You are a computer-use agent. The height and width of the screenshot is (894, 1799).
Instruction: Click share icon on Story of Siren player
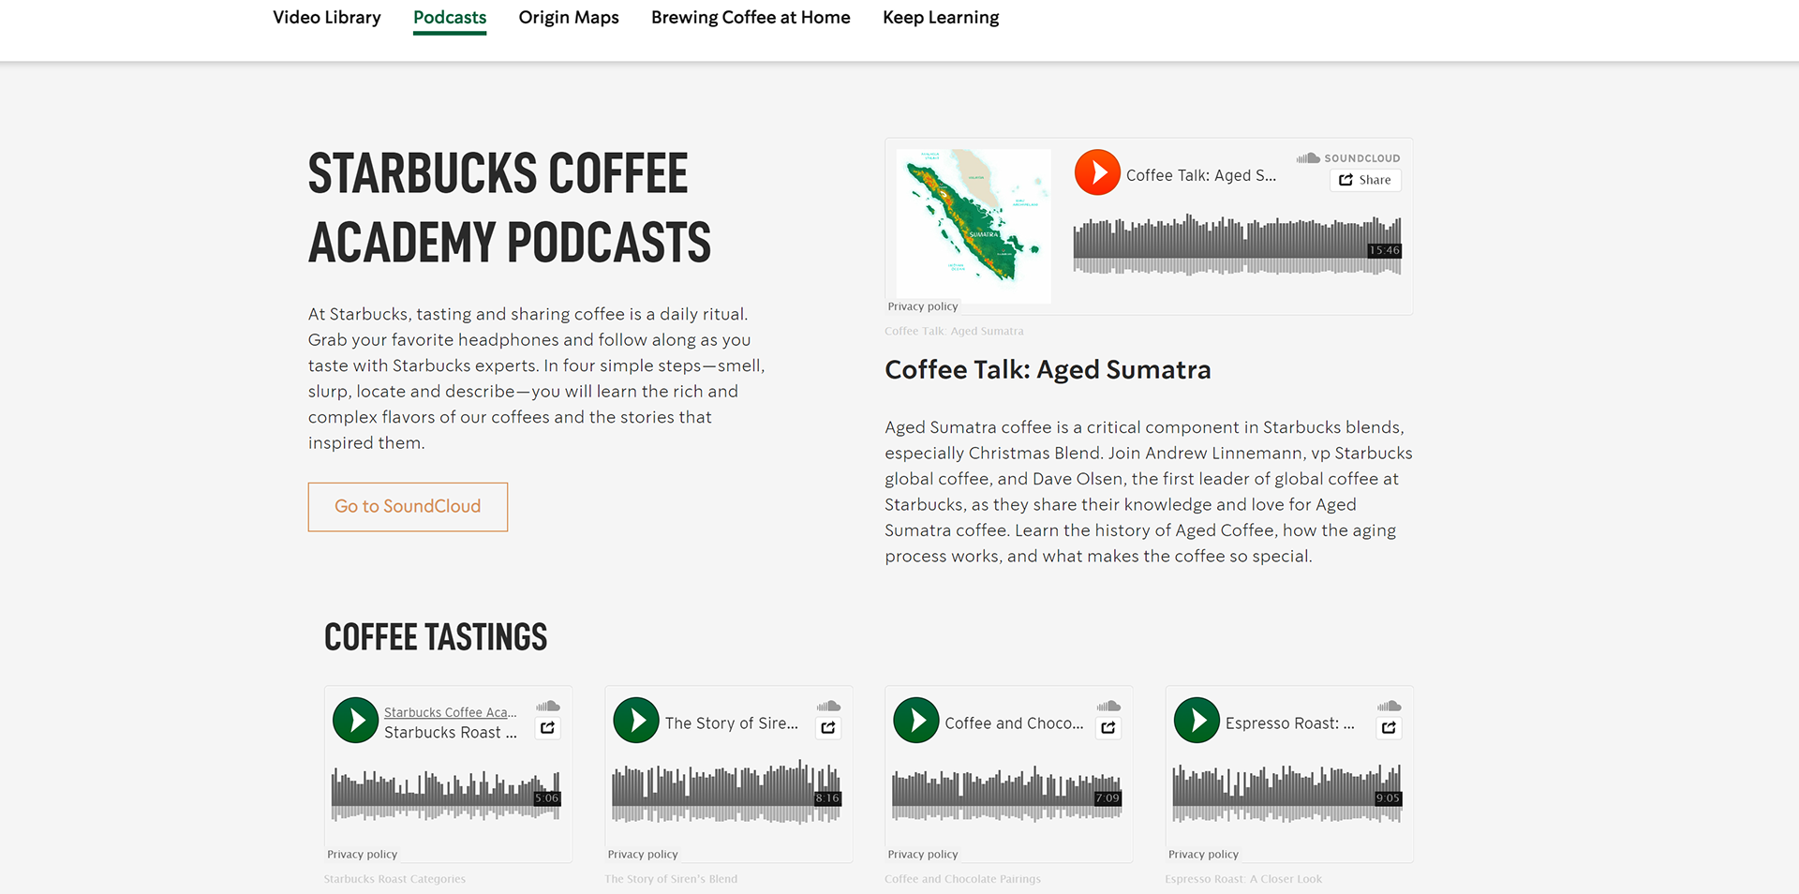coord(828,727)
